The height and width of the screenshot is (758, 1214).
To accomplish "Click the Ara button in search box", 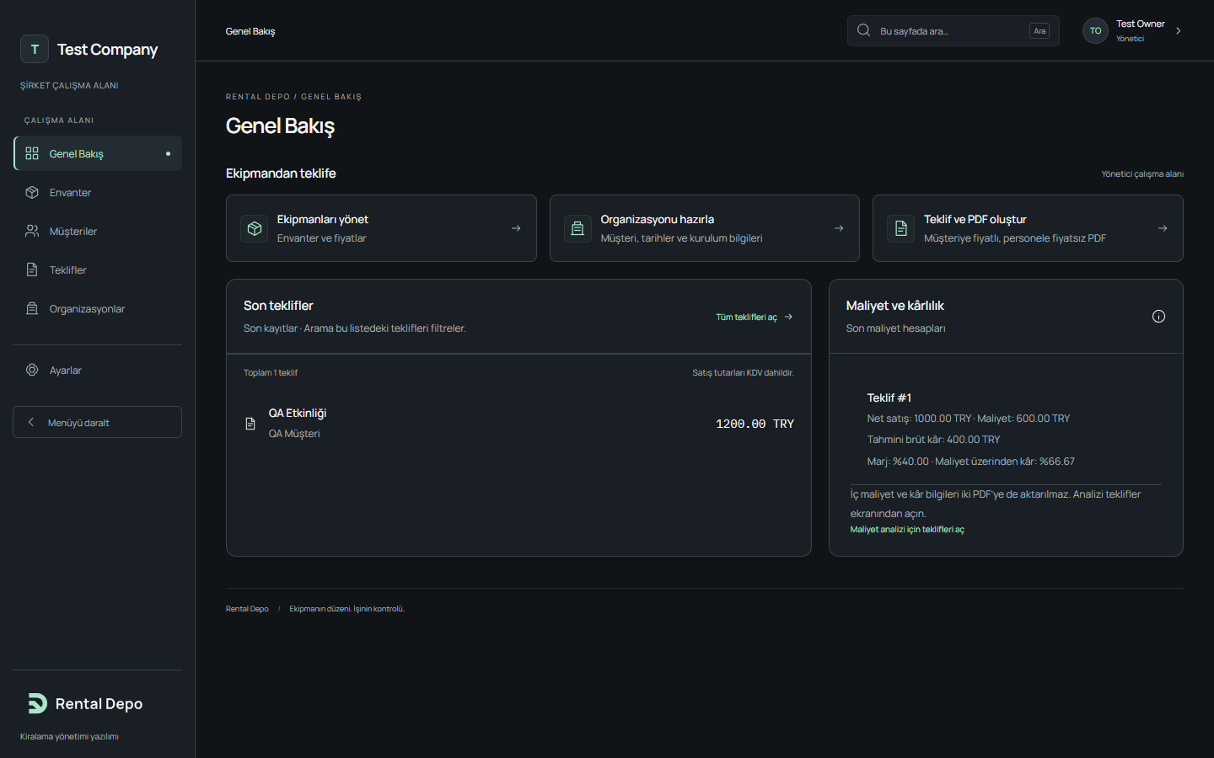I will click(1039, 30).
